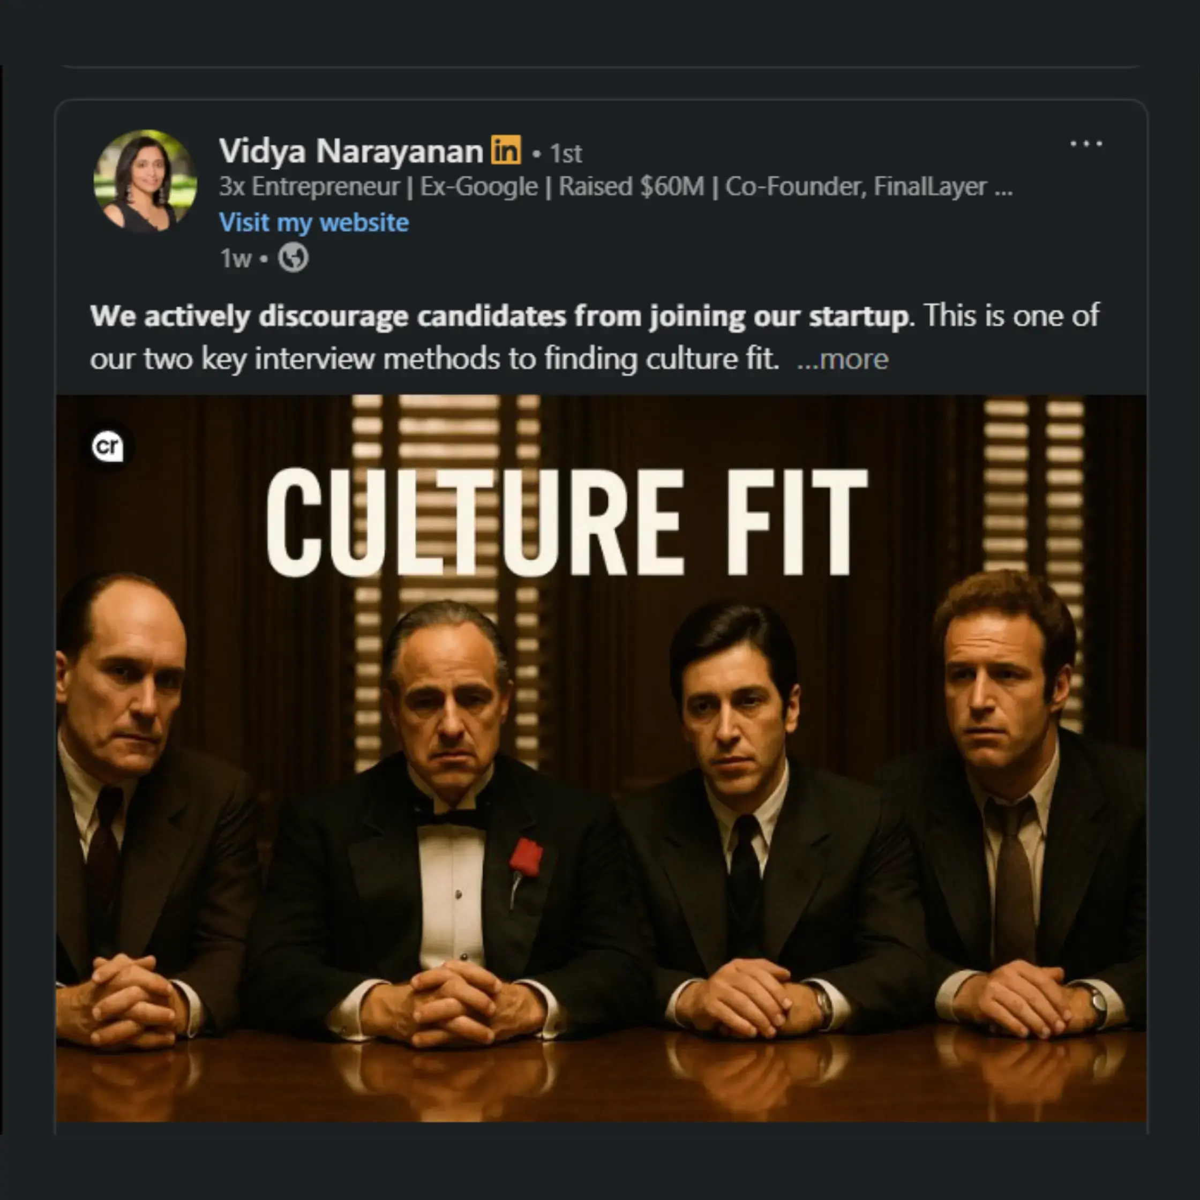Click the "CULTURE FIT" title in image
Image resolution: width=1200 pixels, height=1200 pixels.
click(566, 522)
